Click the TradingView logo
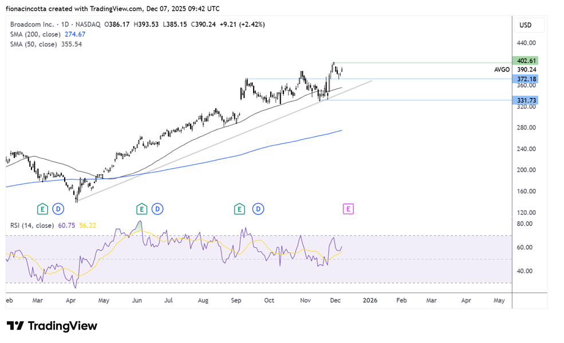 click(52, 326)
